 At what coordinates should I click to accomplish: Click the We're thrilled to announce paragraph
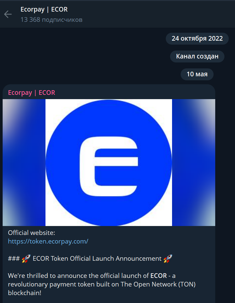click(x=102, y=284)
